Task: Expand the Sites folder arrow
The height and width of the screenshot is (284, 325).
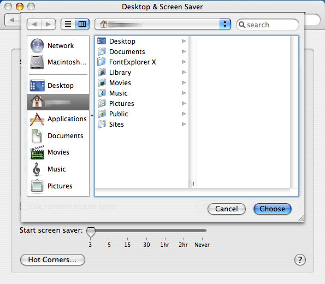Action: pos(184,124)
